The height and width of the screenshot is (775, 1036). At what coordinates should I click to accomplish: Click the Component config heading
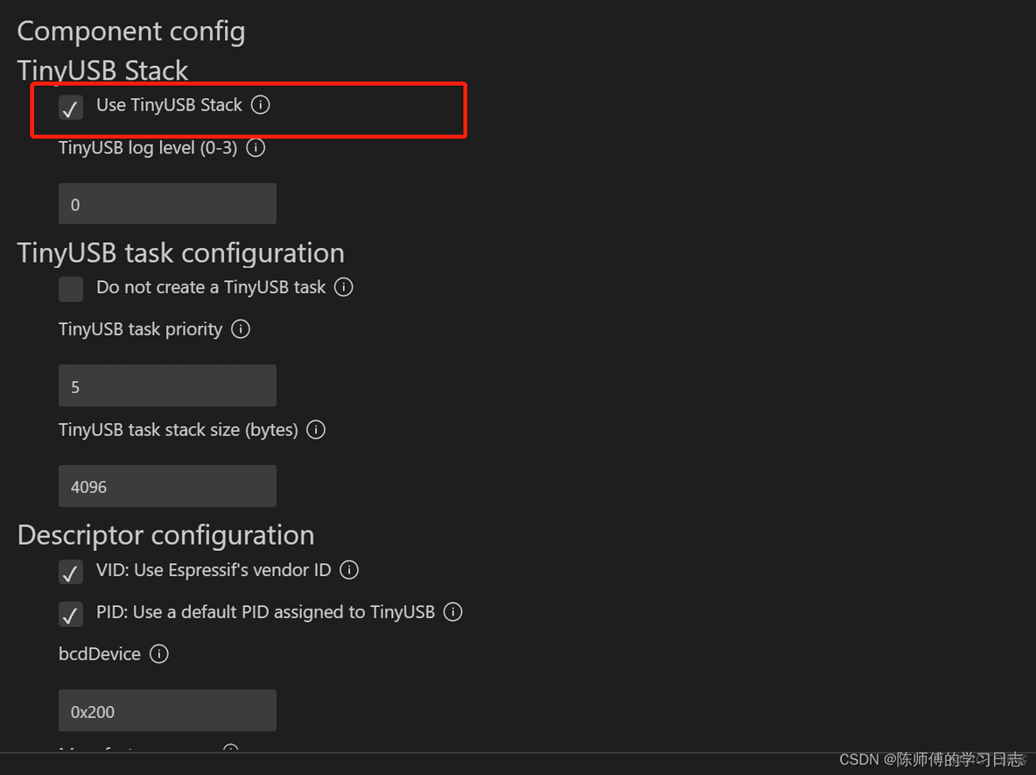tap(131, 32)
